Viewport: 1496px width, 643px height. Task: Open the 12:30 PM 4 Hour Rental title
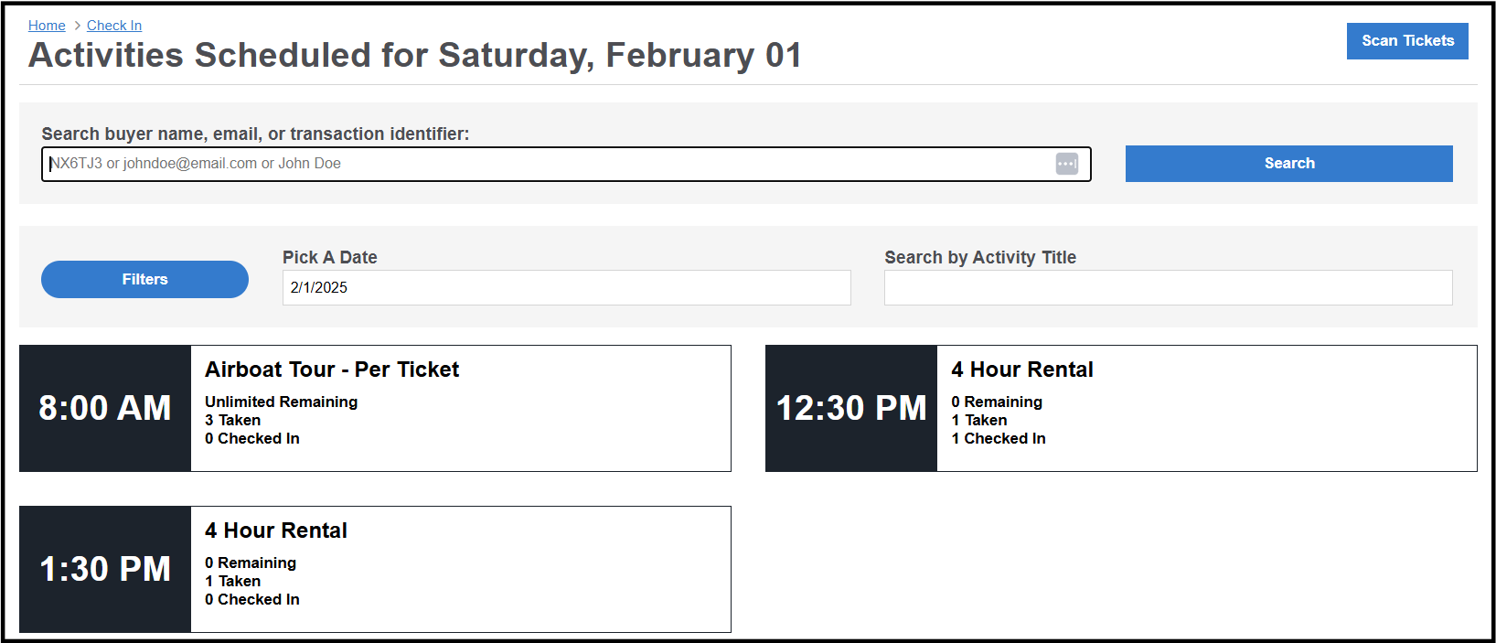tap(1021, 370)
